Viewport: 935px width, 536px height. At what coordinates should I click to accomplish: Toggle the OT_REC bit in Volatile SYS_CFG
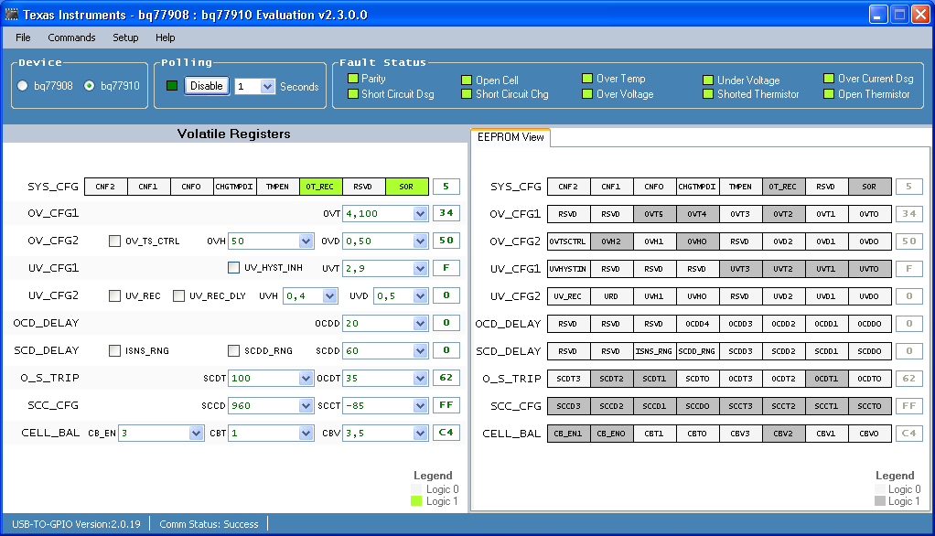click(x=320, y=187)
